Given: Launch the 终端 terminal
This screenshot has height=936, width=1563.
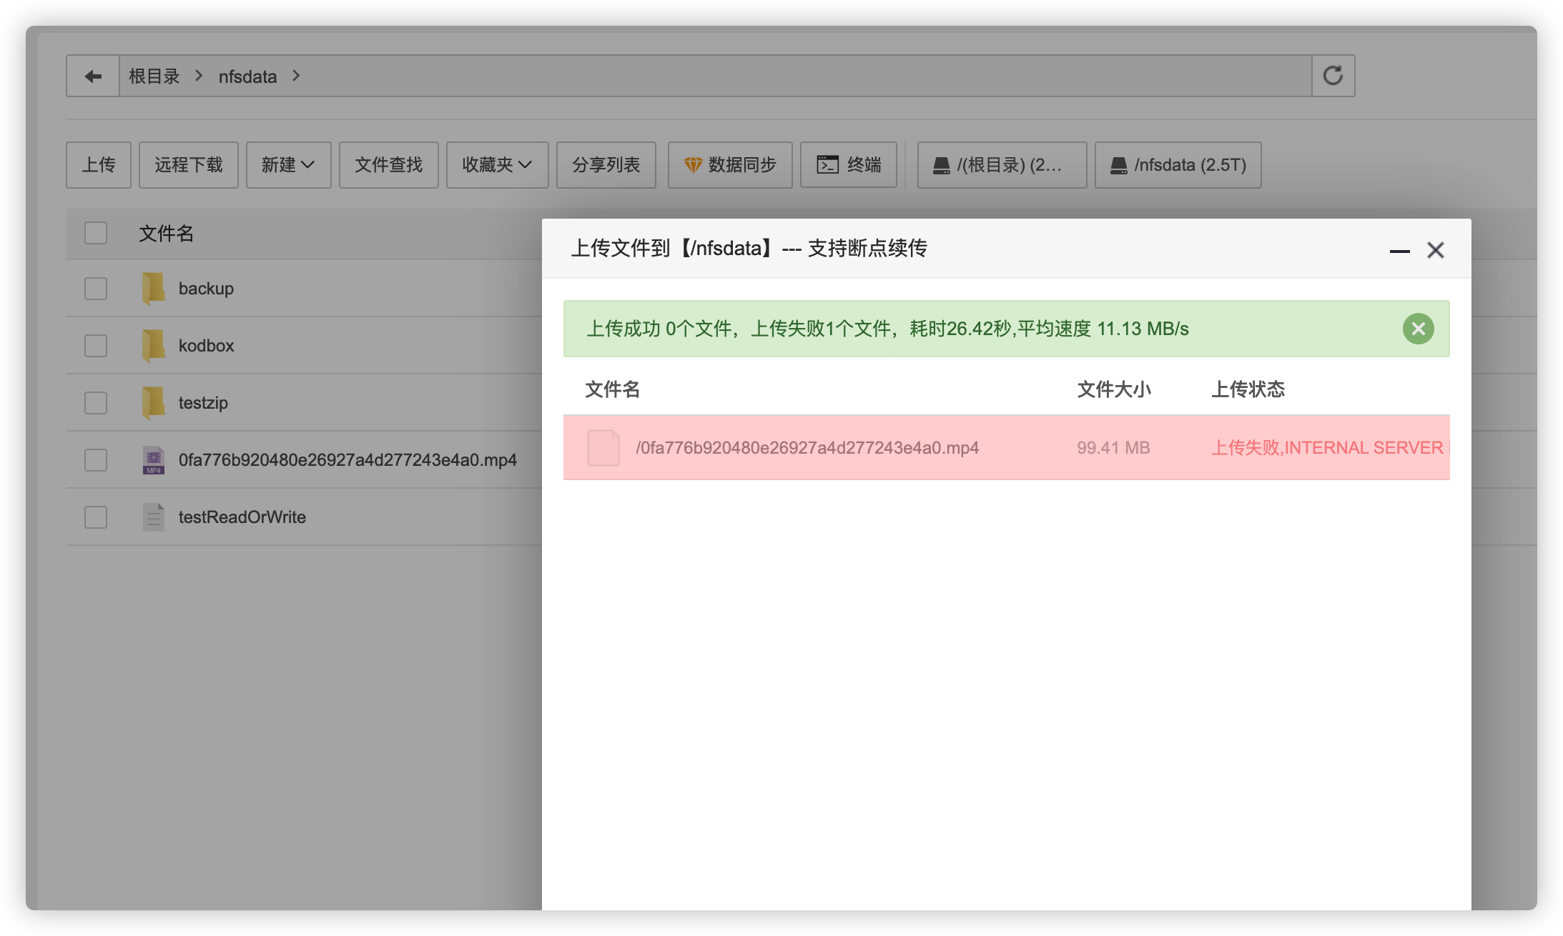Looking at the screenshot, I should click(849, 165).
